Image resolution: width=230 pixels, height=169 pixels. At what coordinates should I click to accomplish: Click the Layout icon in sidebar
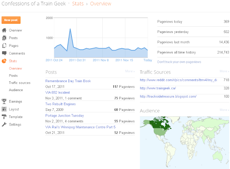[4, 109]
